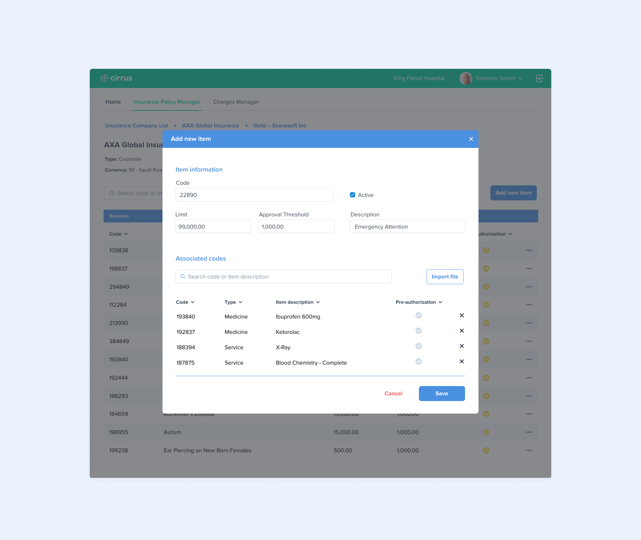Remove Ibuprofen 600mg associated code
Screen dimensions: 641x540
pyautogui.click(x=462, y=315)
